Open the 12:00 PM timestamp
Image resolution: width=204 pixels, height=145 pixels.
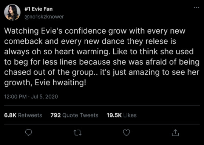[15, 97]
